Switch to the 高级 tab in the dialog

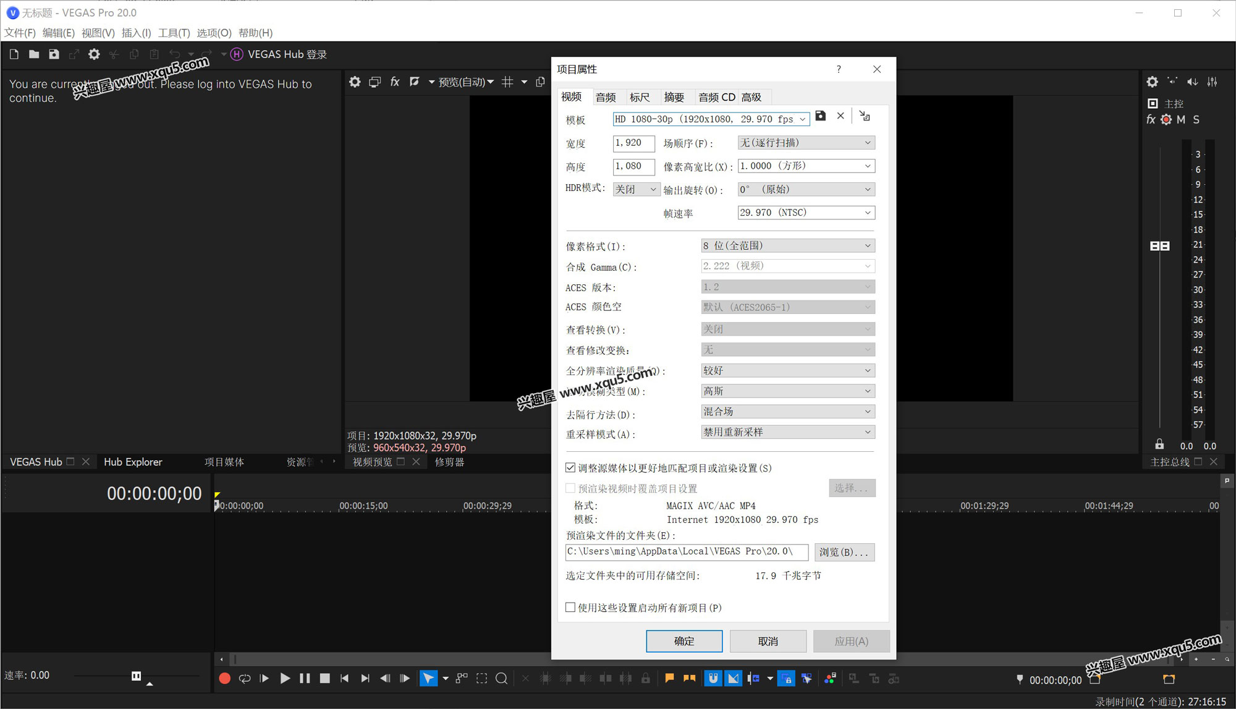[x=751, y=97]
